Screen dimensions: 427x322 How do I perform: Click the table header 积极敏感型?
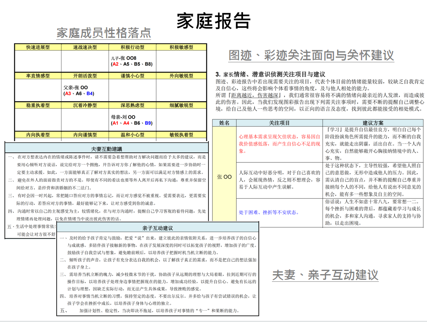182,47
